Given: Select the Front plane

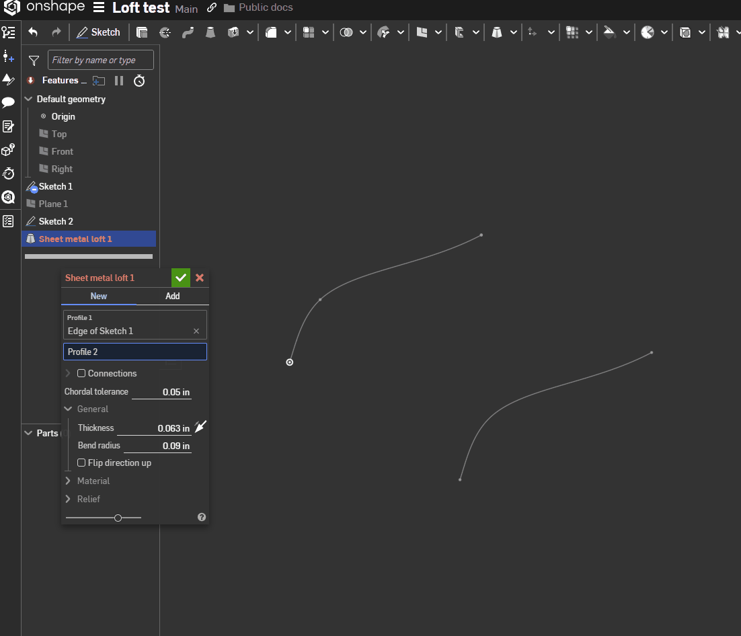Looking at the screenshot, I should click(x=62, y=151).
